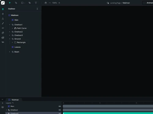153x114 pixels.
Task: Zoom out with the minus button
Action: [50, 3]
